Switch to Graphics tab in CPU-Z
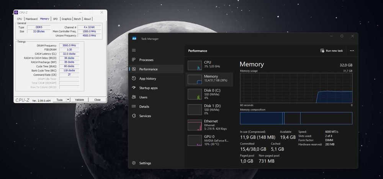This screenshot has width=383, height=179. [66, 19]
